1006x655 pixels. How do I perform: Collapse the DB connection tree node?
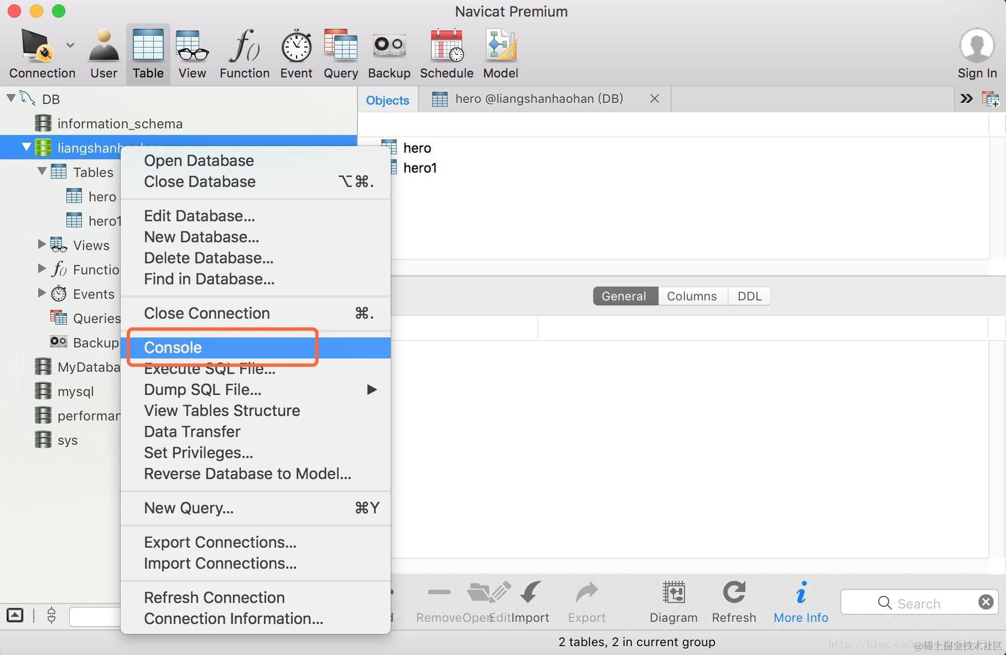[x=11, y=98]
